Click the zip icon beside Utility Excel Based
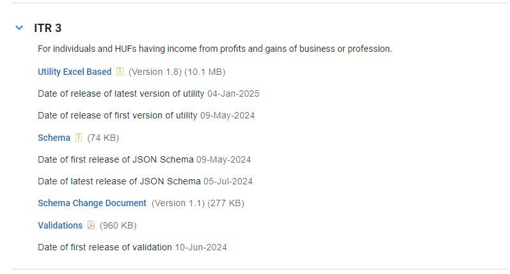Viewport: 510px width, 274px height. (x=120, y=72)
